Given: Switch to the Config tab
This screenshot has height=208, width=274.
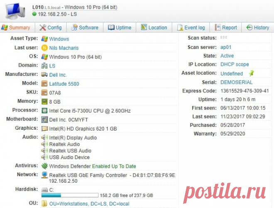Looking at the screenshot, I should point(51,27).
